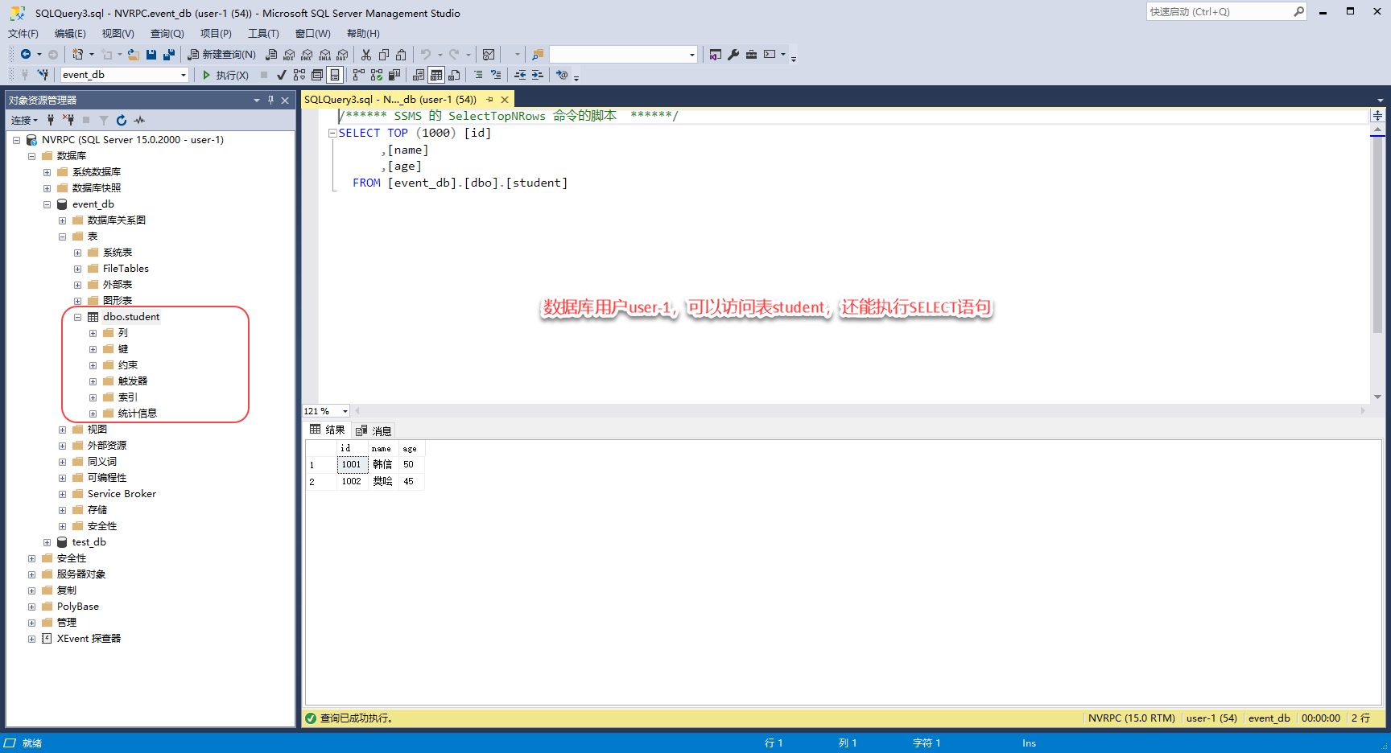Open the 查询(Q) menu
1391x753 pixels.
[x=167, y=34]
